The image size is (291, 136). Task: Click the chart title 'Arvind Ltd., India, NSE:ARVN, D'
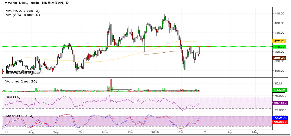[x=36, y=3]
